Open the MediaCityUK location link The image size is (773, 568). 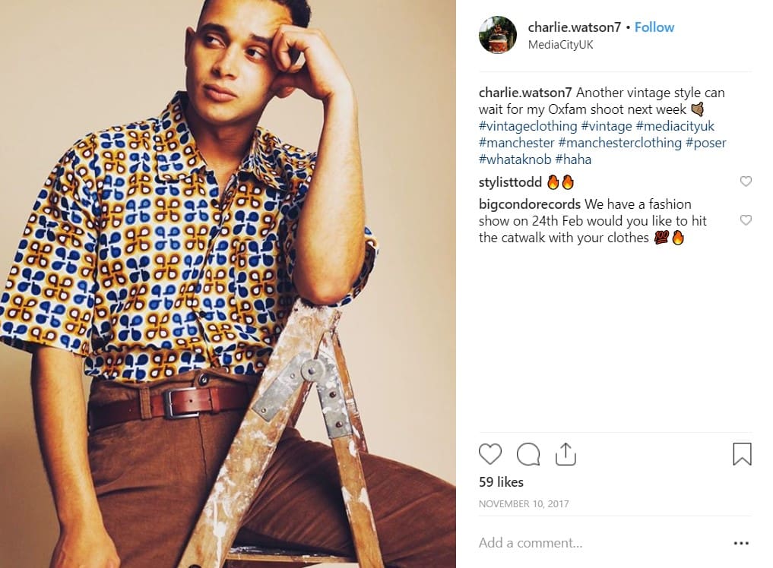click(x=560, y=45)
